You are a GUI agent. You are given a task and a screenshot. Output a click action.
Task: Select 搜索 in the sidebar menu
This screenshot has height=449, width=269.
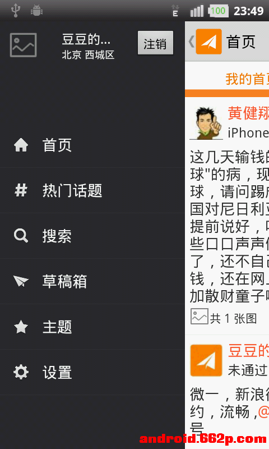[92, 236]
